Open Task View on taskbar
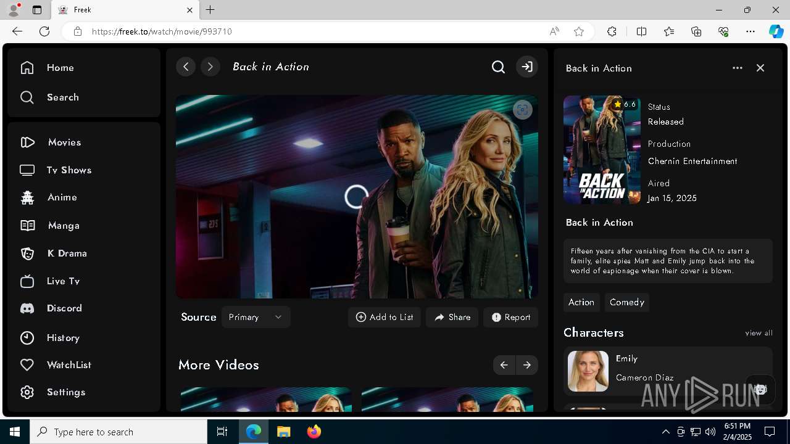The width and height of the screenshot is (790, 444). 222,432
